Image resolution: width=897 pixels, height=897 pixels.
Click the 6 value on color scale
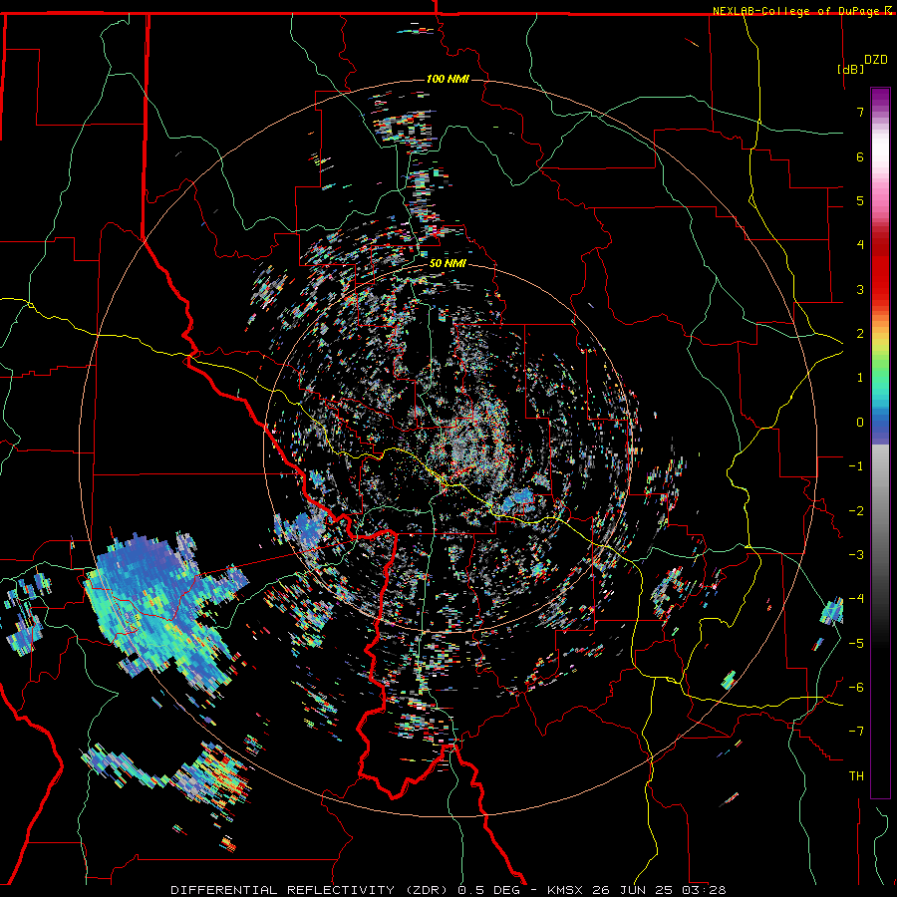(x=860, y=156)
